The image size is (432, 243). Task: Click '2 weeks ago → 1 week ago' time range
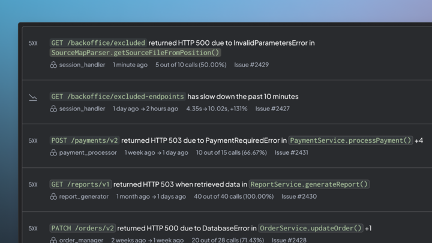(x=148, y=240)
